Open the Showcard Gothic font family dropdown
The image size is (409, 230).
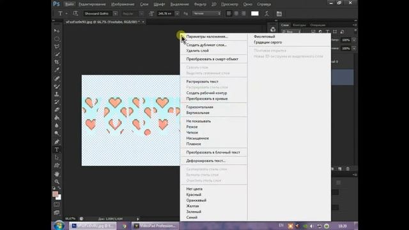point(115,13)
